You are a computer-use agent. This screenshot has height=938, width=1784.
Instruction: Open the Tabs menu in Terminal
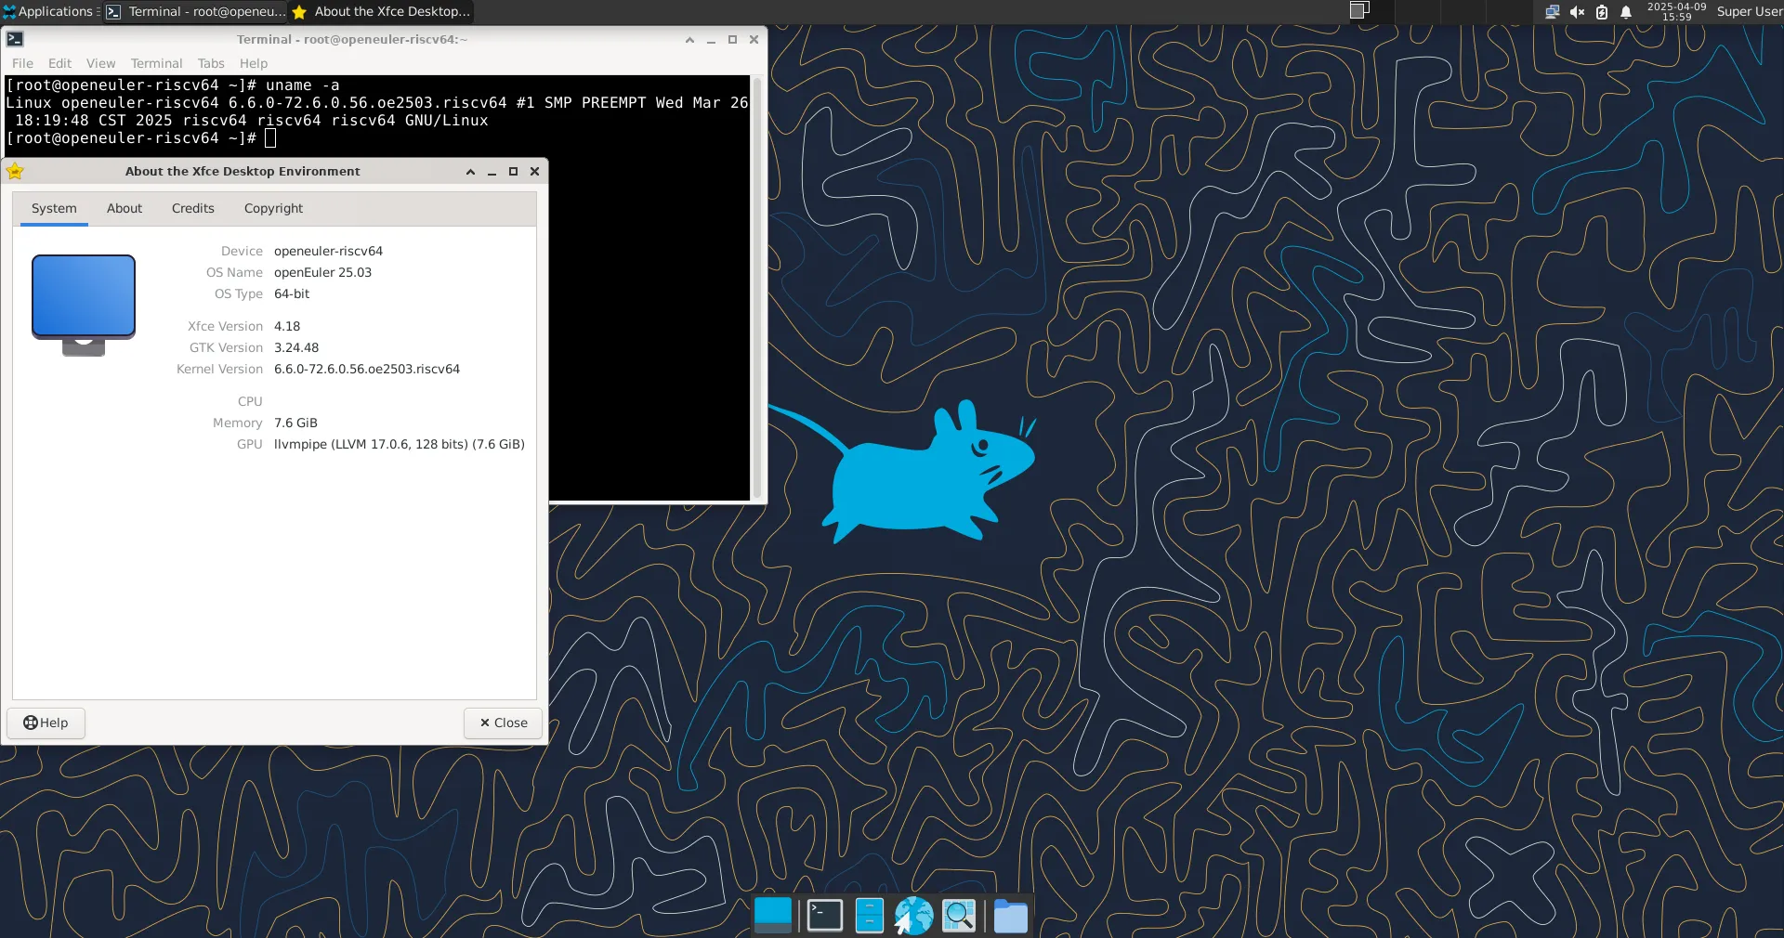click(211, 63)
